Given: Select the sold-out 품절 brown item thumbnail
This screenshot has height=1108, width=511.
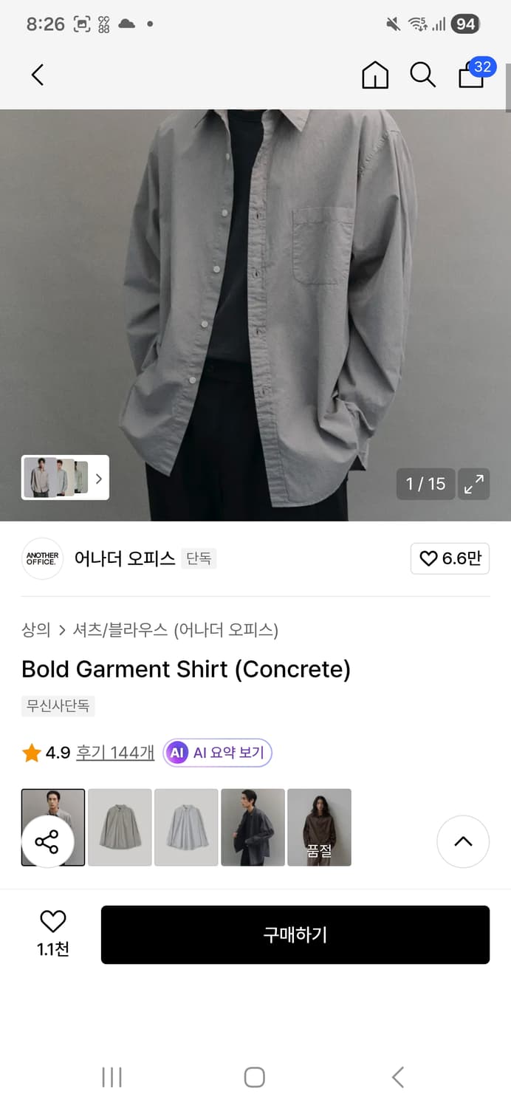Looking at the screenshot, I should pos(319,827).
